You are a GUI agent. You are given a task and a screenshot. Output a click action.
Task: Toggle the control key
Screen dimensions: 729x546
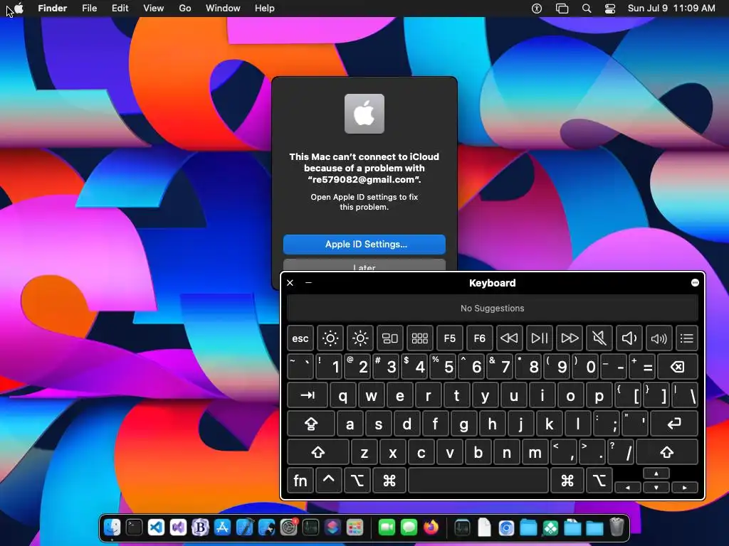pyautogui.click(x=329, y=481)
